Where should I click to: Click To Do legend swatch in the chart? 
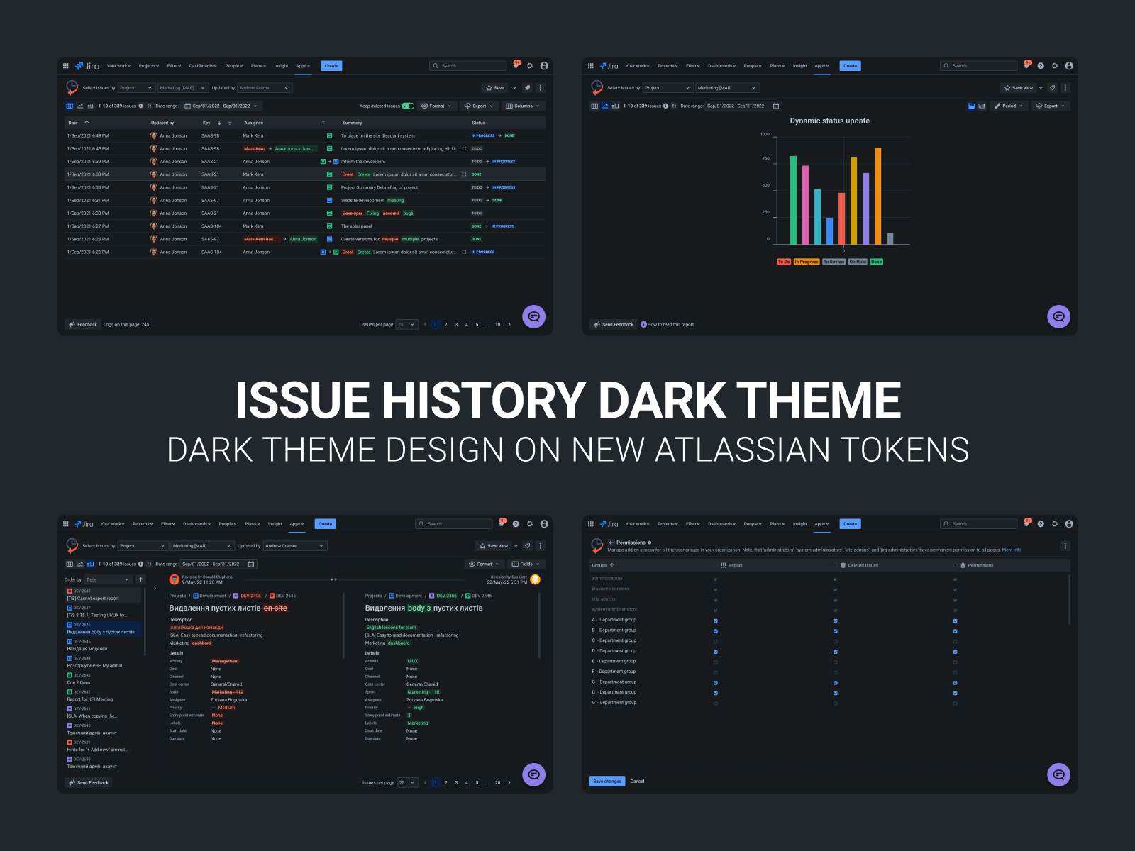[x=783, y=262]
